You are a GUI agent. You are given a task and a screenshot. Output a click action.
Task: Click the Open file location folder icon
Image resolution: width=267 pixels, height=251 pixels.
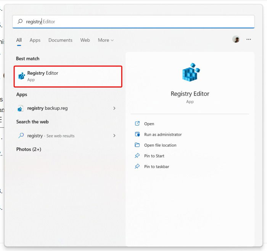point(137,145)
